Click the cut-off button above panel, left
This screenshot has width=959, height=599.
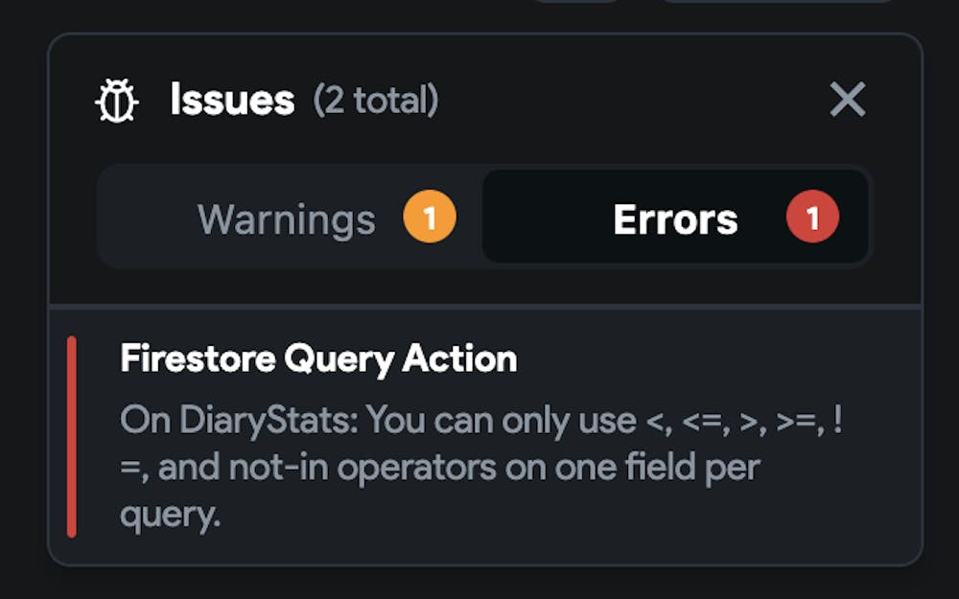click(x=577, y=2)
